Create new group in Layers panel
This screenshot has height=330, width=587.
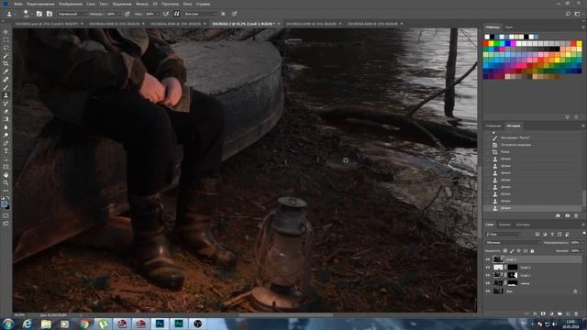tap(559, 313)
